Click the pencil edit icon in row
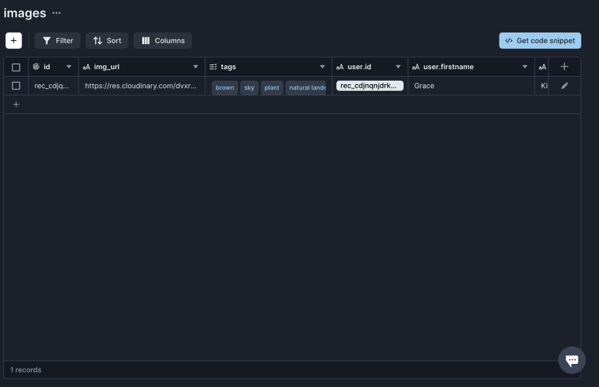 click(564, 86)
